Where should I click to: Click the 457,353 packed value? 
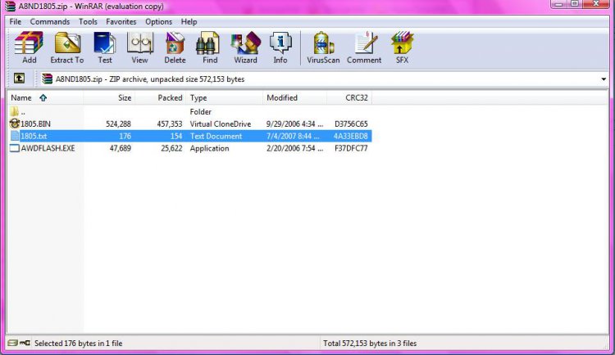(x=170, y=124)
